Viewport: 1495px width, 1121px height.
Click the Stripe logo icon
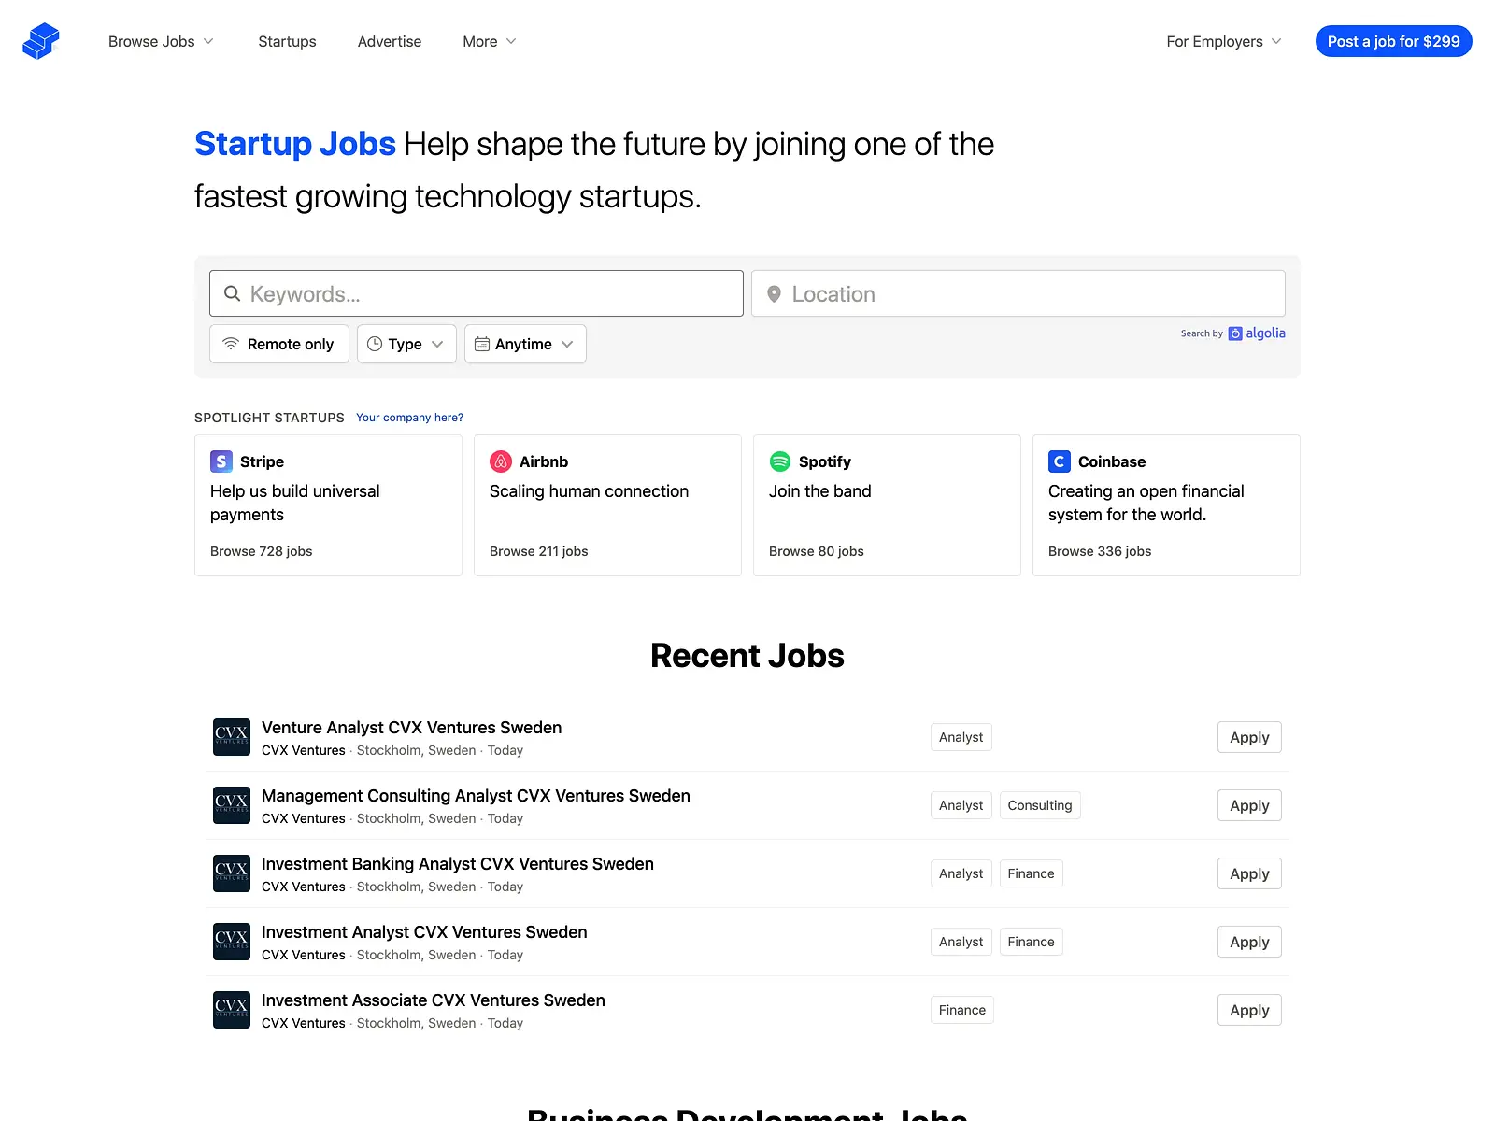[x=221, y=461]
